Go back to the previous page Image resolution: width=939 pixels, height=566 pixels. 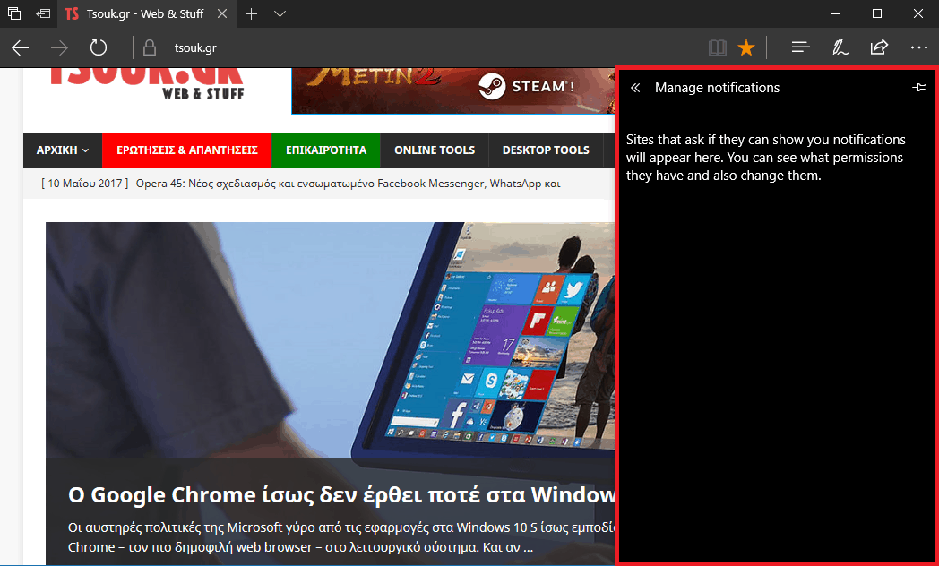point(21,47)
